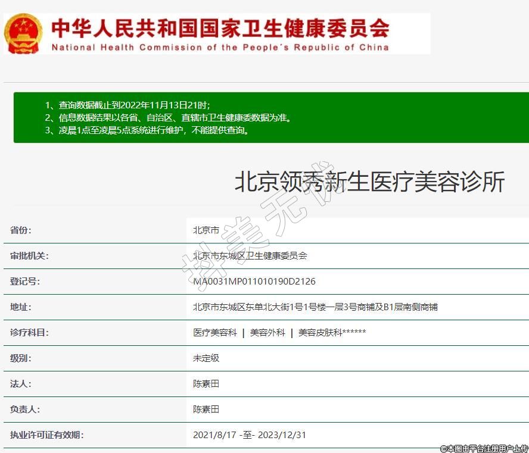Click the 美容外科 department entry
Image resolution: width=529 pixels, height=453 pixels.
267,333
